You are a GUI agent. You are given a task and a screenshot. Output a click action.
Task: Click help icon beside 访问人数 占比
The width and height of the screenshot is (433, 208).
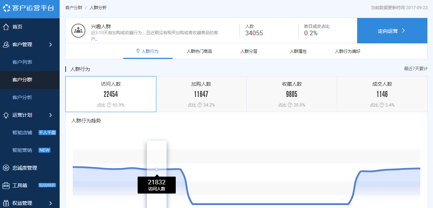point(109,105)
